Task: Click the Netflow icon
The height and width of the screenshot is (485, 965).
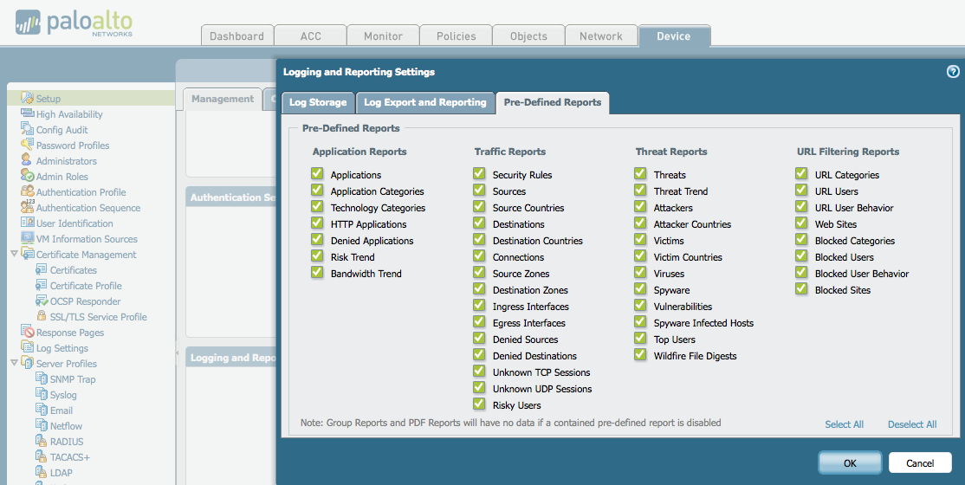Action: tap(42, 425)
